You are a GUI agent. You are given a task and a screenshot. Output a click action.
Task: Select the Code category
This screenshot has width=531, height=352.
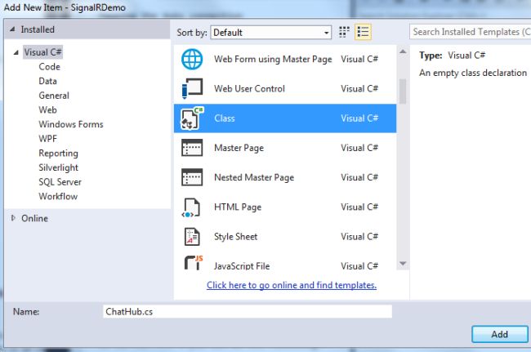coord(50,67)
